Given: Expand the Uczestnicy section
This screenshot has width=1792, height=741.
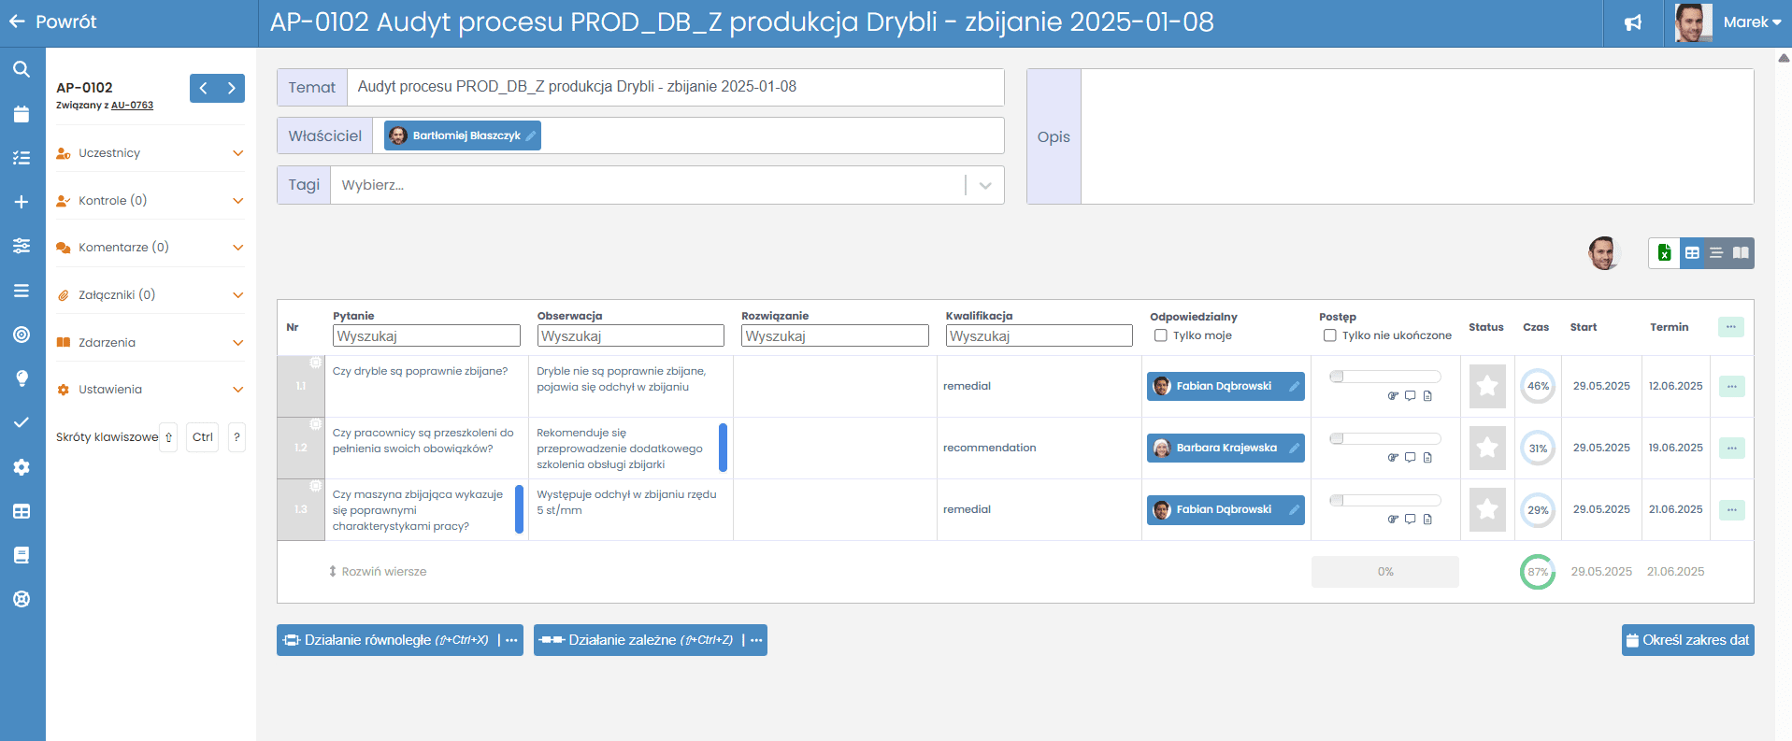Looking at the screenshot, I should tap(151, 153).
